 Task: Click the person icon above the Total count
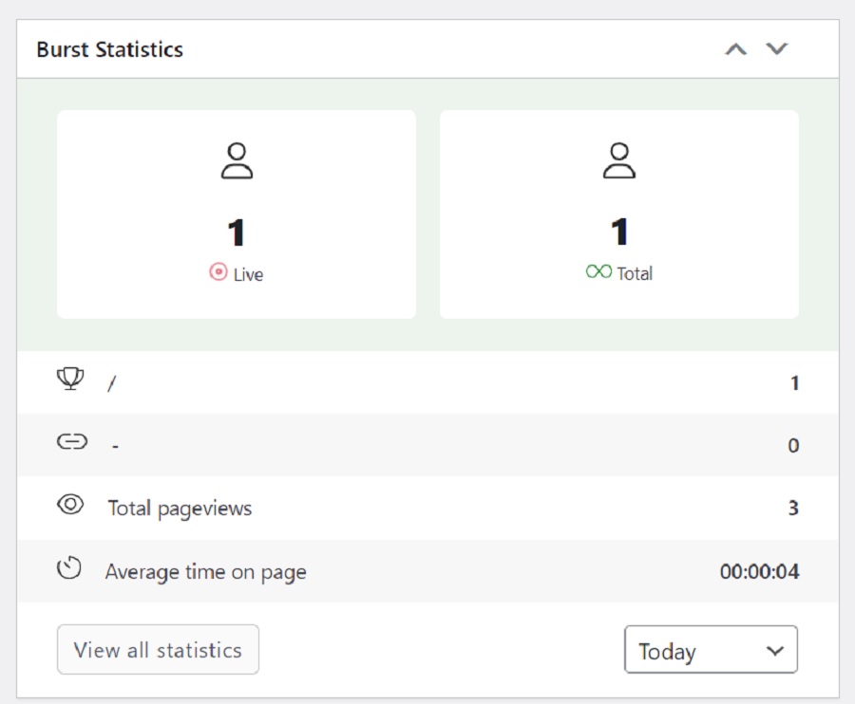[x=618, y=158]
